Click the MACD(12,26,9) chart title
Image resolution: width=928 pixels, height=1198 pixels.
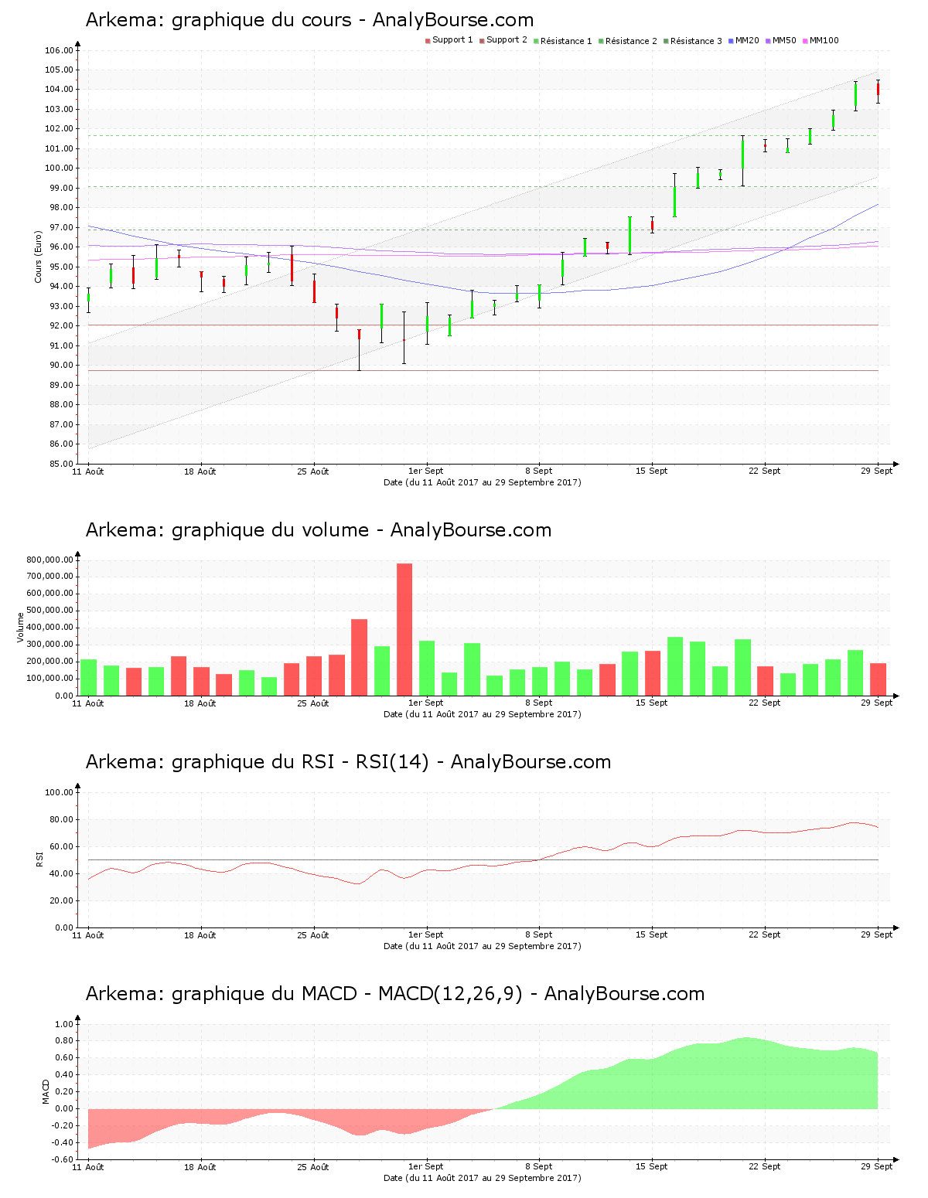pyautogui.click(x=395, y=994)
